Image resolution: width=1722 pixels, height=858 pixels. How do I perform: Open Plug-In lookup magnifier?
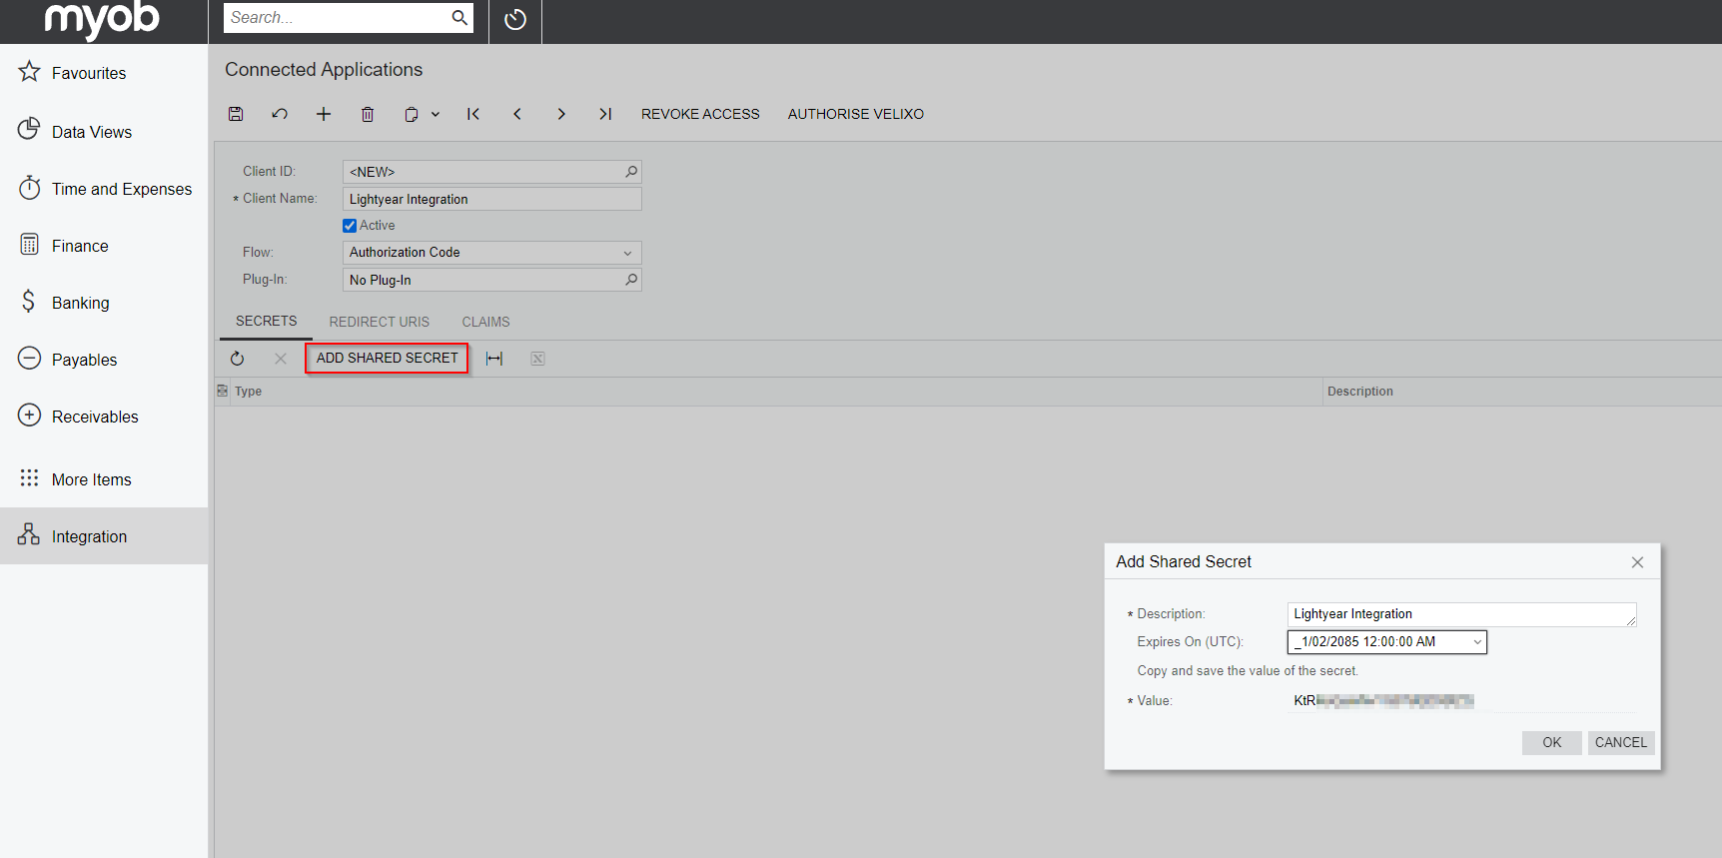tap(631, 280)
